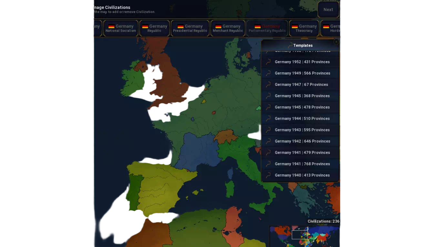Click the Next button

[328, 10]
